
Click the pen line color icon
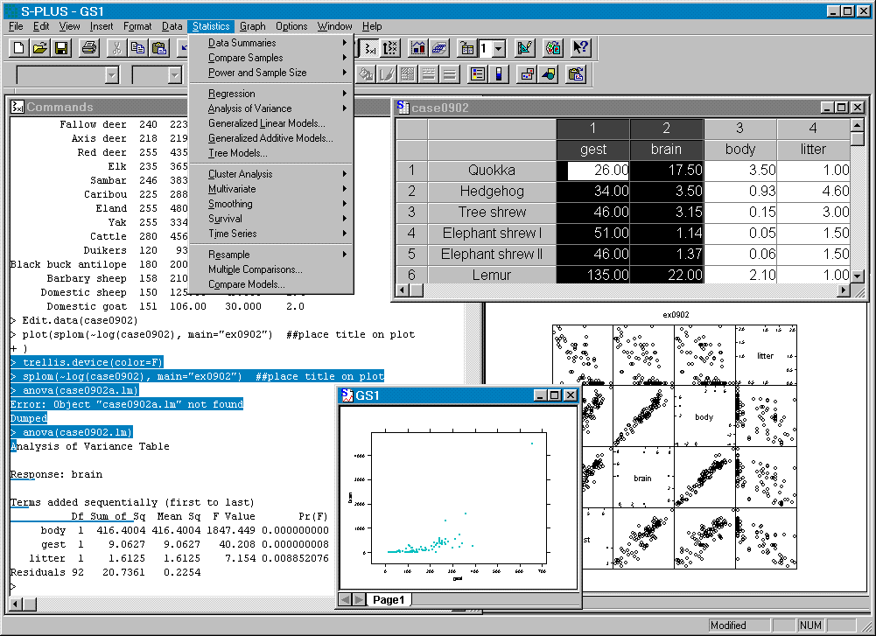(387, 74)
